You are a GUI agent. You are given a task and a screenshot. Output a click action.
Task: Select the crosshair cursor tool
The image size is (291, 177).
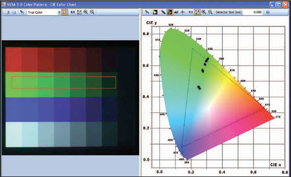(x=183, y=12)
